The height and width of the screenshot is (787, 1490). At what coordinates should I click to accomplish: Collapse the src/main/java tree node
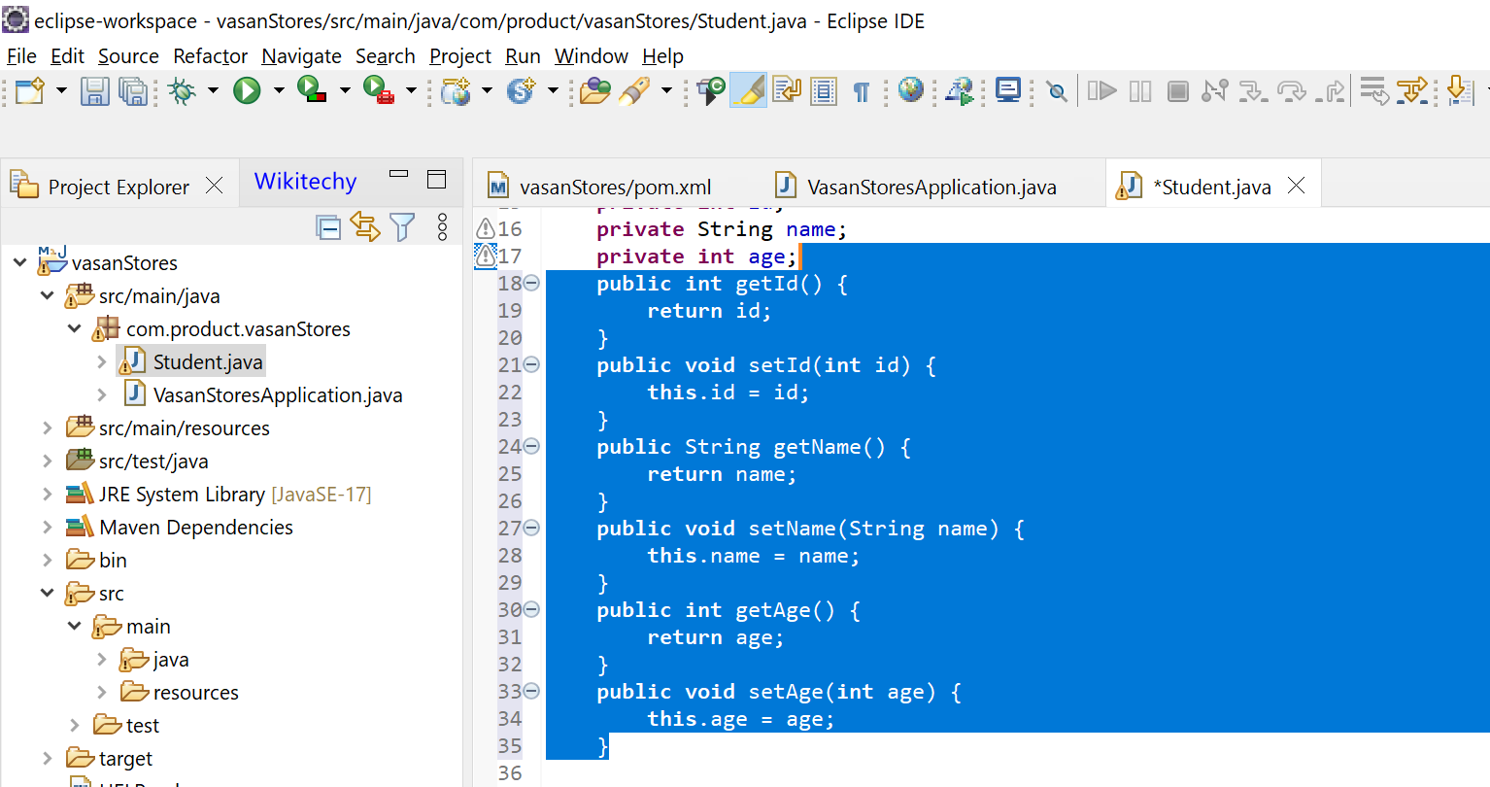coord(48,296)
